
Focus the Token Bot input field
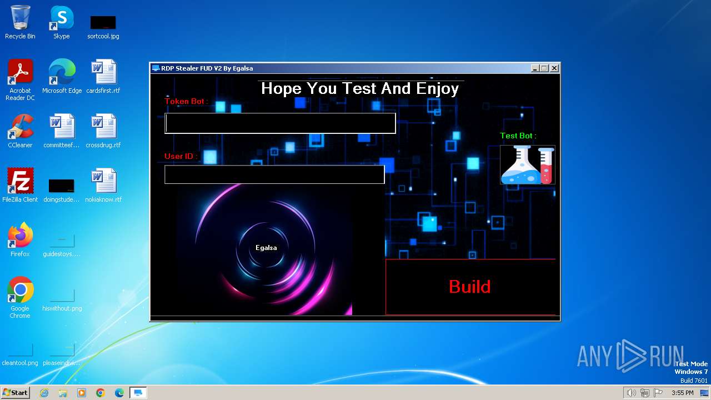coord(280,123)
